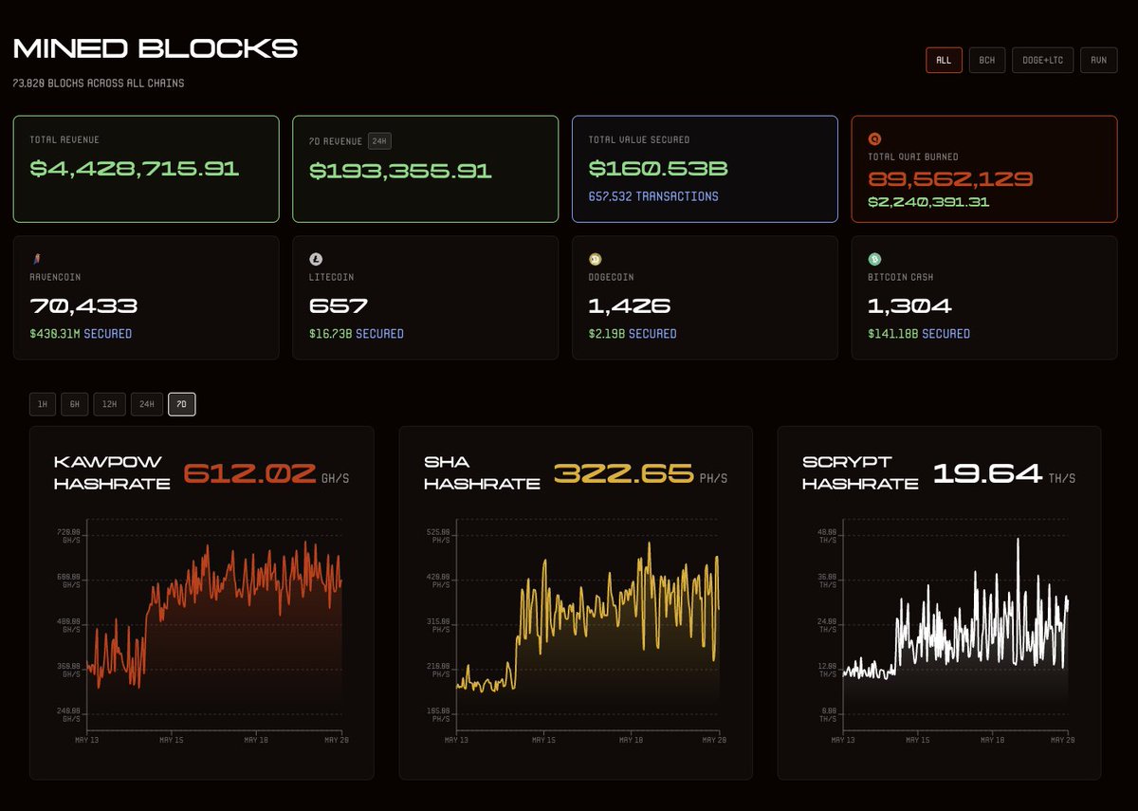Image resolution: width=1138 pixels, height=811 pixels.
Task: Click the $193,355.91 revenue value
Action: pos(400,171)
